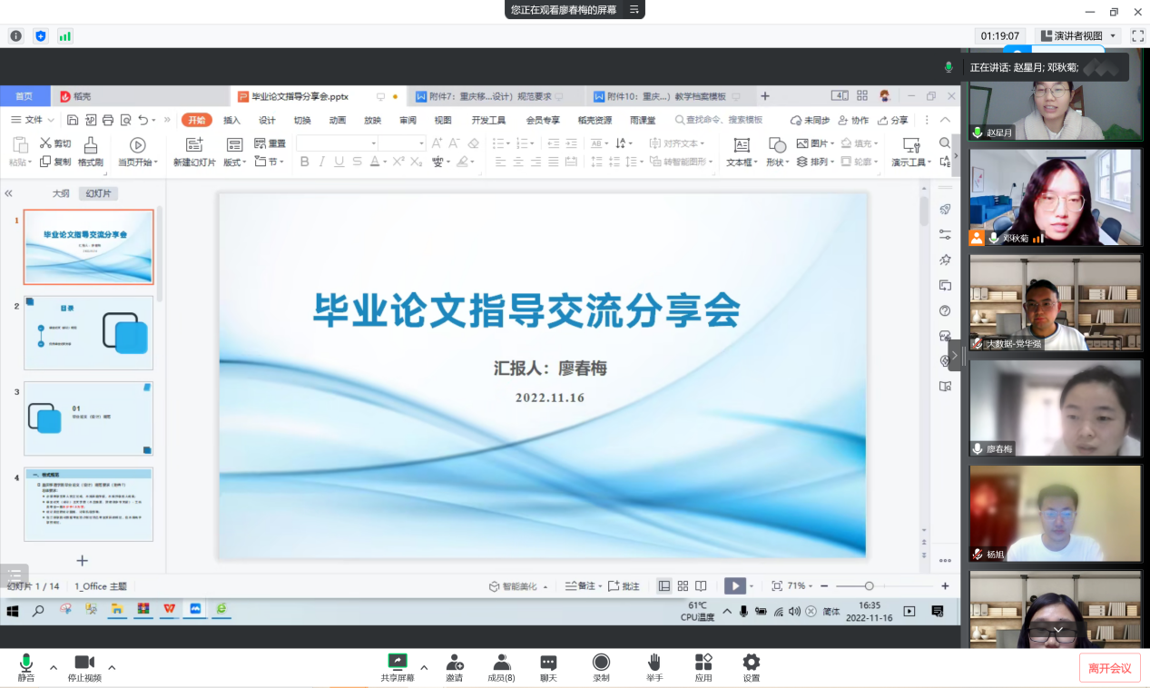Open the 应用 apps icon
The width and height of the screenshot is (1150, 688).
click(x=703, y=663)
